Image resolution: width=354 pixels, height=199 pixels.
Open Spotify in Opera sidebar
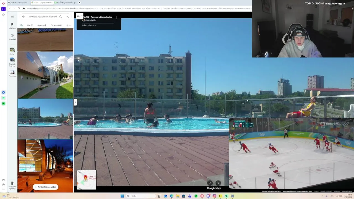(x=3, y=103)
